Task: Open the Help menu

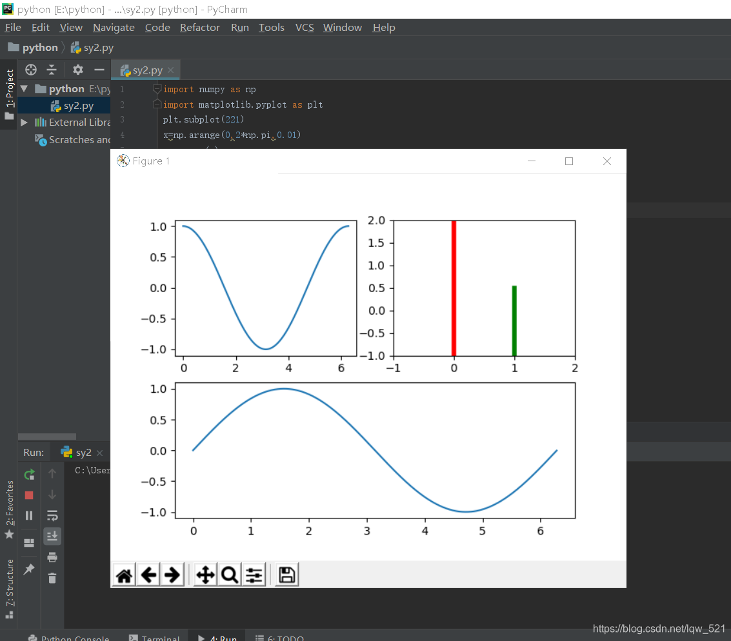Action: [x=384, y=28]
